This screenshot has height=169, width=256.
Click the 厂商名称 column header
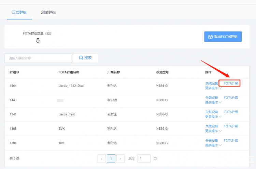[x=113, y=72]
